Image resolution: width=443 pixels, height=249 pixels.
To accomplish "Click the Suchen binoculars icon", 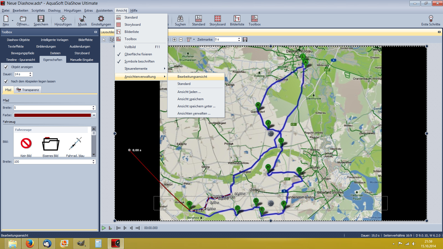I will click(180, 19).
